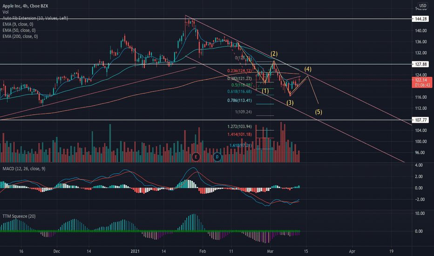Click the earnings 'E' marker icon
This screenshot has width=434, height=256.
(196, 157)
